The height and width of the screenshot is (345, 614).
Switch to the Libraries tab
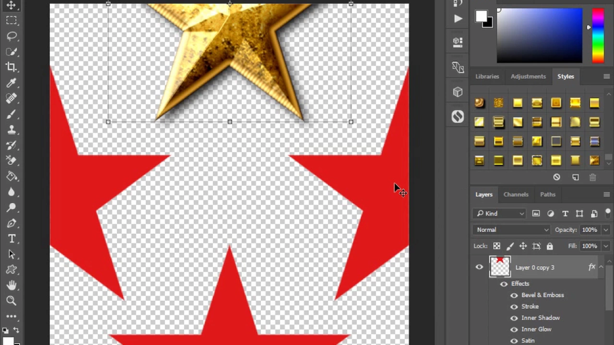(x=487, y=77)
